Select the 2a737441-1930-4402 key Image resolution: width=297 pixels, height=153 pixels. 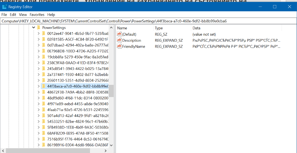point(78,74)
